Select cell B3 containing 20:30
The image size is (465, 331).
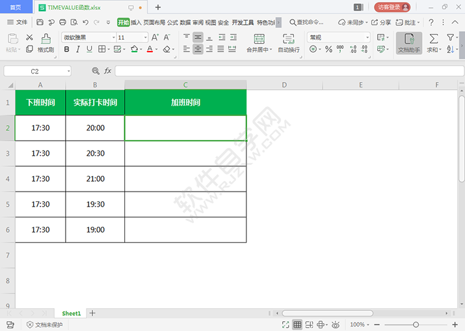click(x=95, y=153)
